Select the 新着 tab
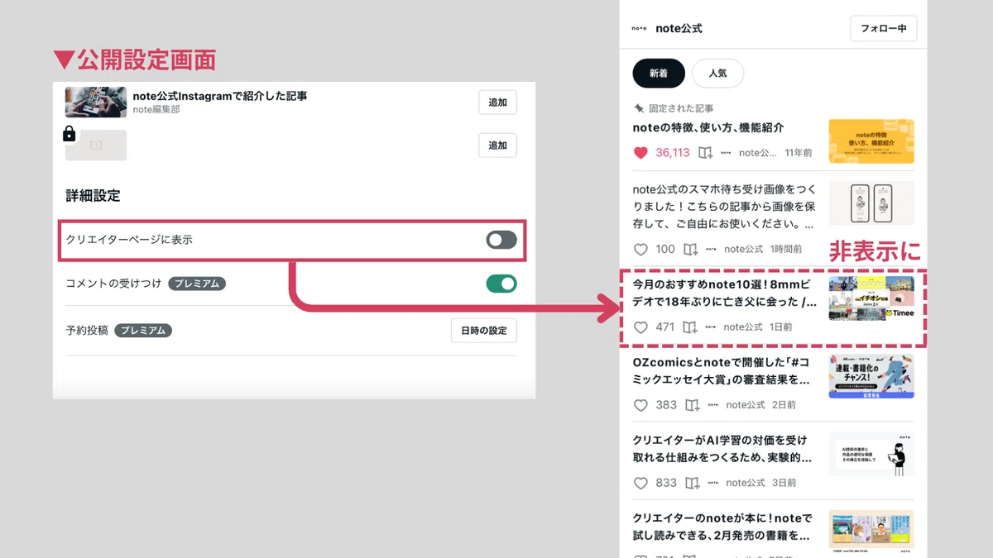Image resolution: width=993 pixels, height=558 pixels. [659, 73]
